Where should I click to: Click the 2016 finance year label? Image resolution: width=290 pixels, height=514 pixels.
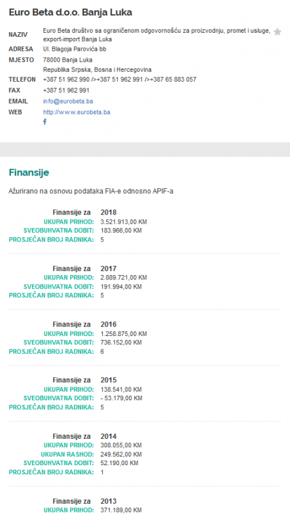coord(109,324)
